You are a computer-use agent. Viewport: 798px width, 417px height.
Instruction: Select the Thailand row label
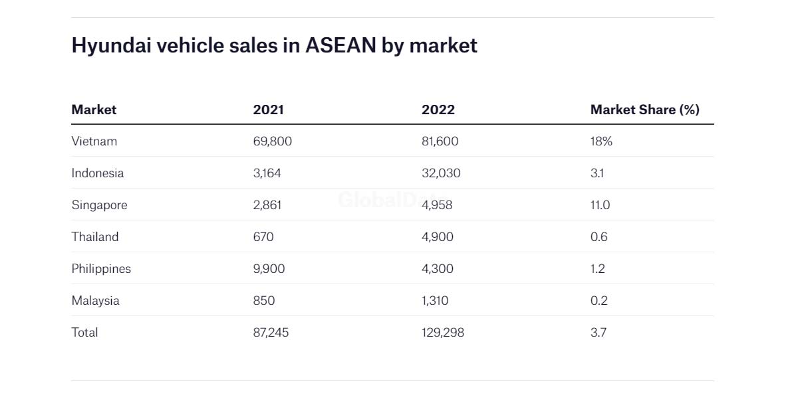point(95,237)
